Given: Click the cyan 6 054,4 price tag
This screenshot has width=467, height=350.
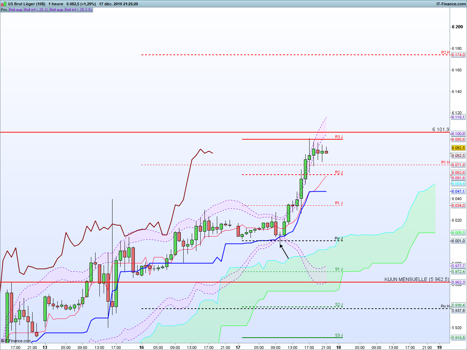Looking at the screenshot, I should point(459,183).
